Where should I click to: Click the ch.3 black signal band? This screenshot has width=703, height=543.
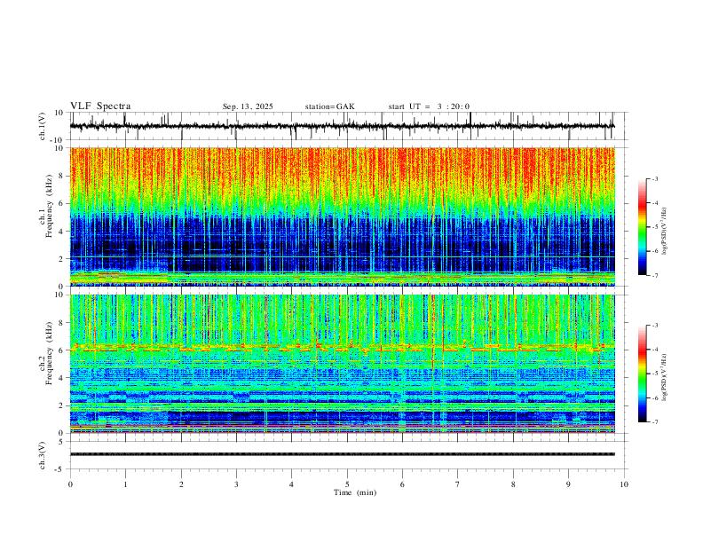coord(343,454)
